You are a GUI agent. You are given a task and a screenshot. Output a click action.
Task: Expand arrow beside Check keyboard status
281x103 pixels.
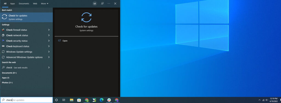point(49,46)
